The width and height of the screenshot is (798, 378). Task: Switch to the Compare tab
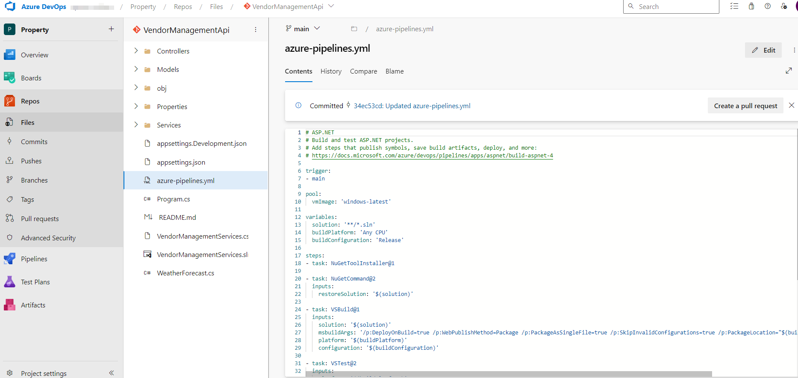pyautogui.click(x=363, y=71)
